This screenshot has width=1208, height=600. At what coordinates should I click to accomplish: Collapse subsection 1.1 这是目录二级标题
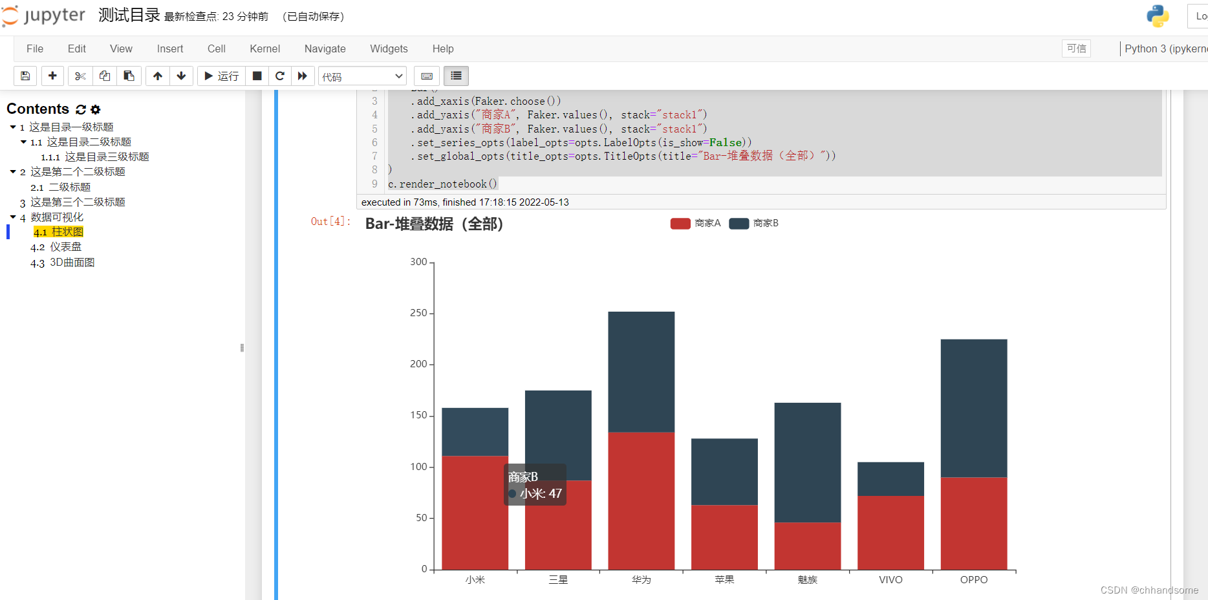tap(24, 142)
